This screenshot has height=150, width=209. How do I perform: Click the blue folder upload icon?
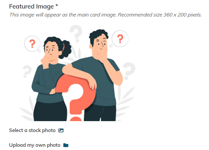tap(66, 145)
